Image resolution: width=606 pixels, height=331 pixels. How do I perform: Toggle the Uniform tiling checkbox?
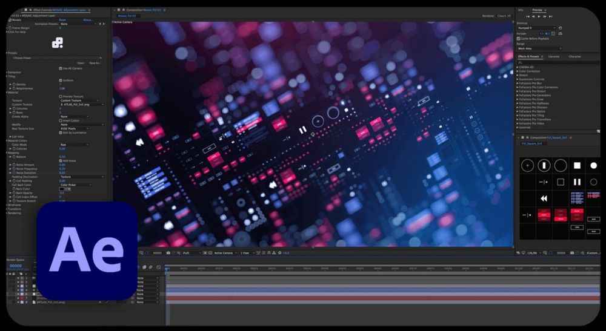[61, 80]
